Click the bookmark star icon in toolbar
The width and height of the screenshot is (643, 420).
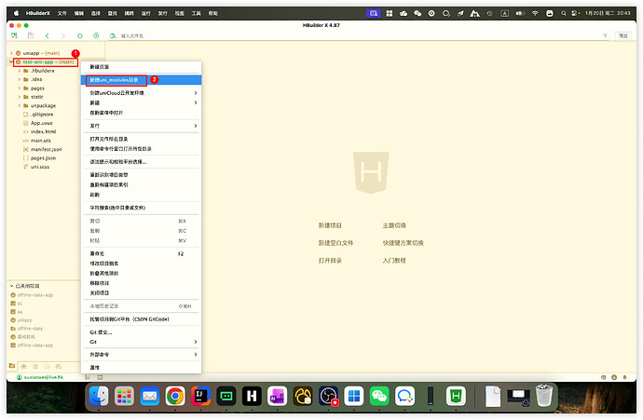tap(79, 35)
